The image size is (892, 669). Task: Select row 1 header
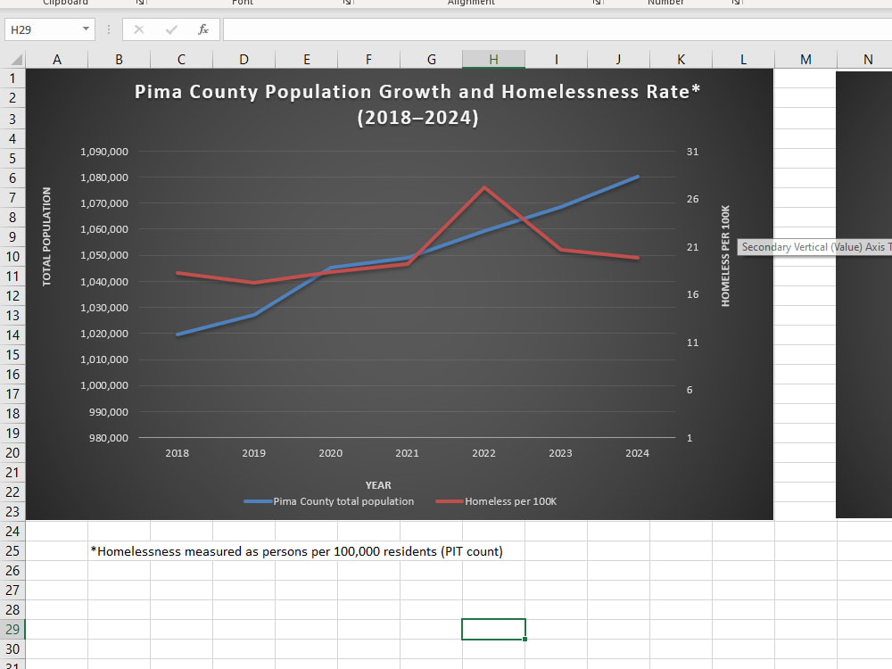[12, 78]
